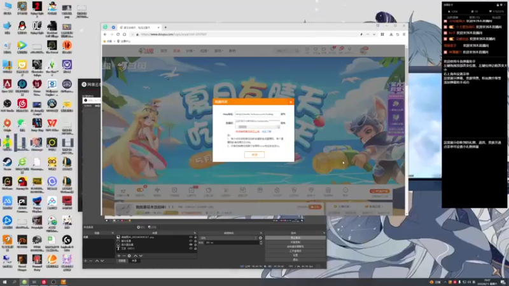Click the close button at dialog bottom
This screenshot has width=509, height=286.
pos(254,154)
